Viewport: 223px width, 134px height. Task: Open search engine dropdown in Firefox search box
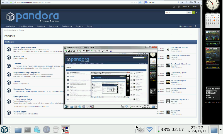[146, 3]
